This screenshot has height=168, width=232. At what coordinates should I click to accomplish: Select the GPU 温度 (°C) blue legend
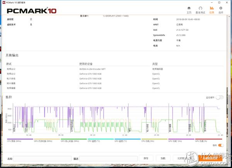[x=127, y=140]
